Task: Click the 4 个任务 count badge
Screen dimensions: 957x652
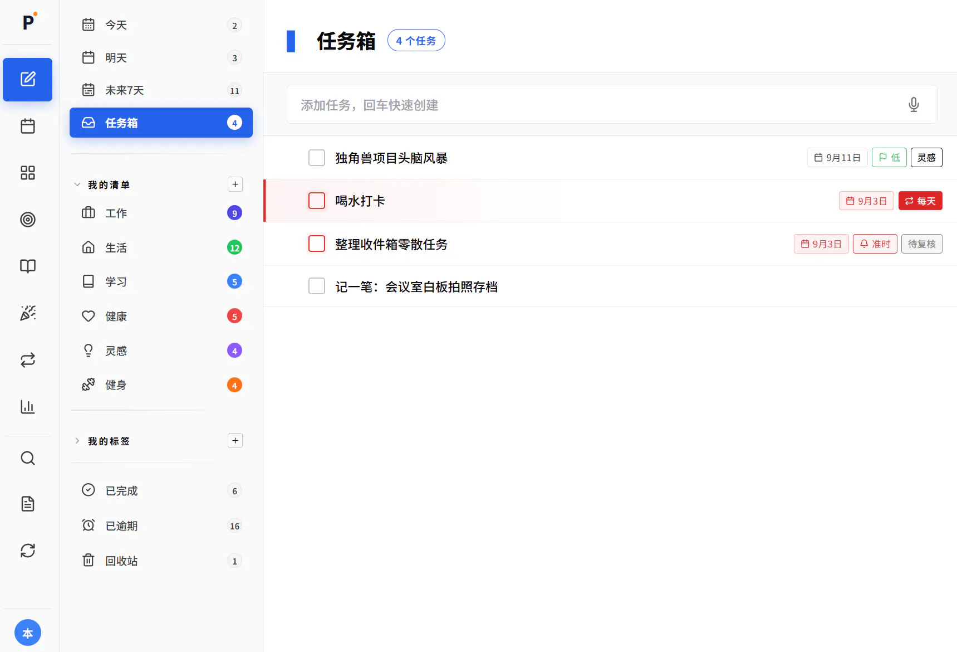Action: pos(416,41)
